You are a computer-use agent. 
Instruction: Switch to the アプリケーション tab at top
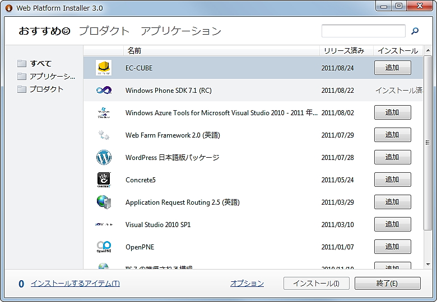[x=181, y=31]
